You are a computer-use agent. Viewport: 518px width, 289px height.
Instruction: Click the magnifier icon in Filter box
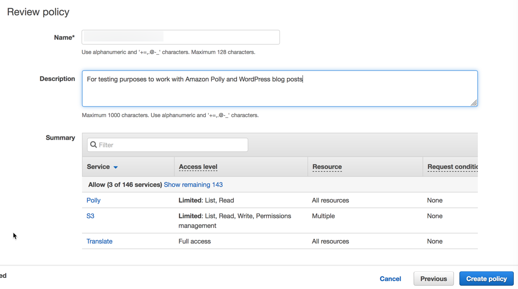(93, 145)
